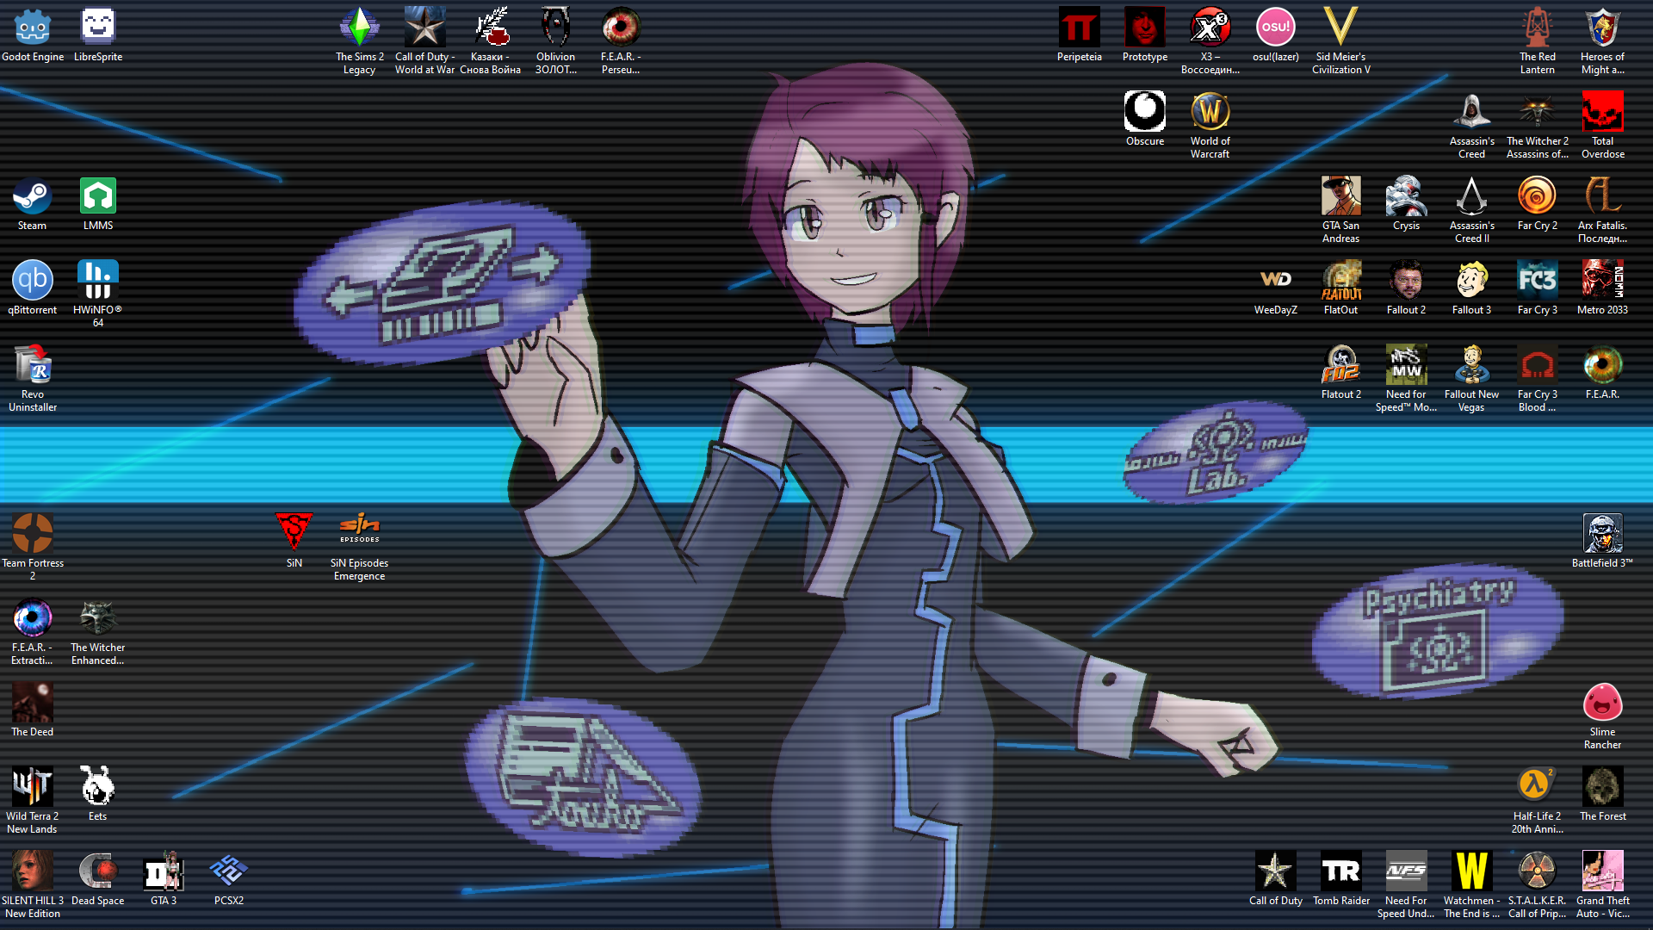Image resolution: width=1653 pixels, height=930 pixels.
Task: Click The Red Lantern icon
Action: (1538, 40)
